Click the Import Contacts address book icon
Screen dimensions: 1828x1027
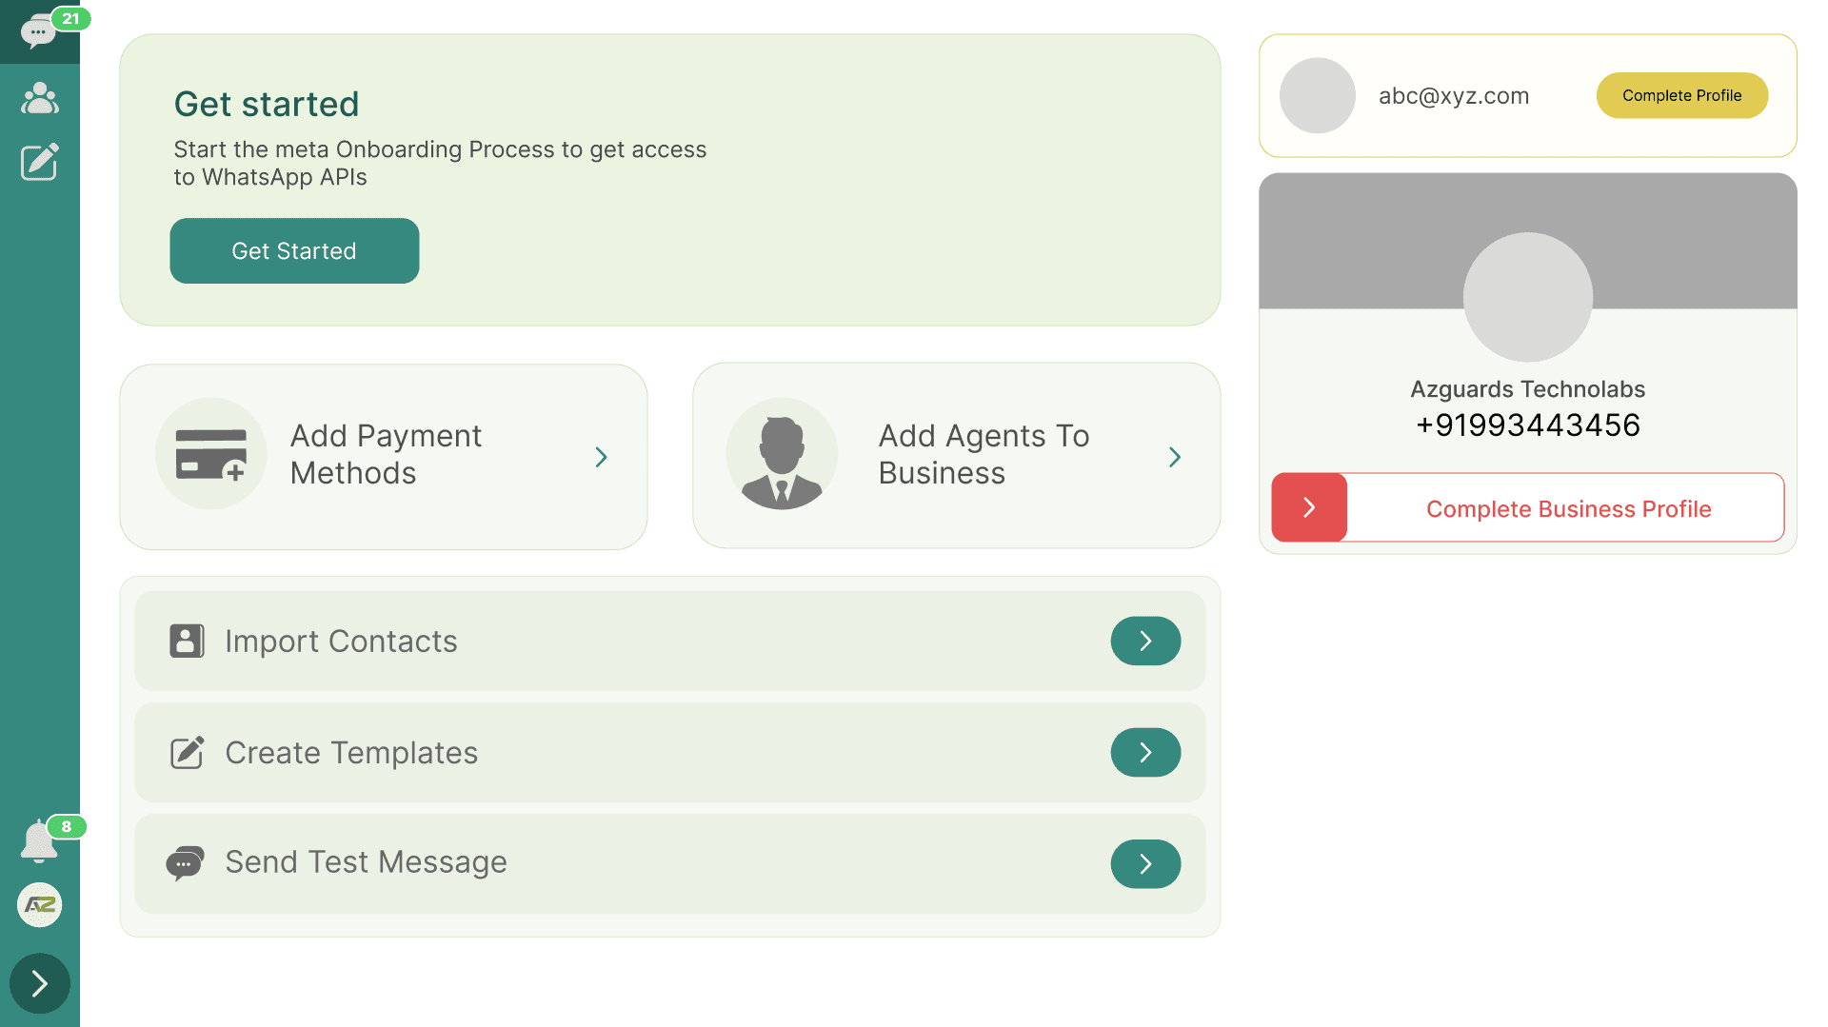(187, 642)
